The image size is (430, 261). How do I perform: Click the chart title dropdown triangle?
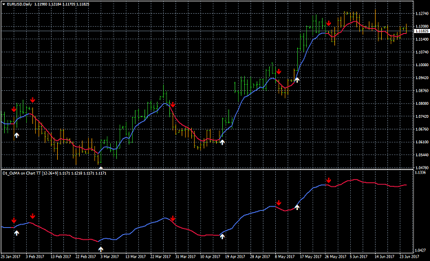(x=3, y=4)
